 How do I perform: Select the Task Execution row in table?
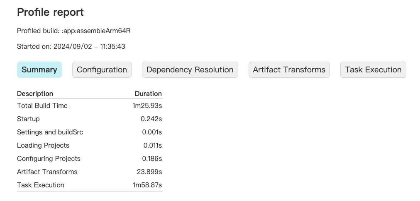click(x=90, y=185)
